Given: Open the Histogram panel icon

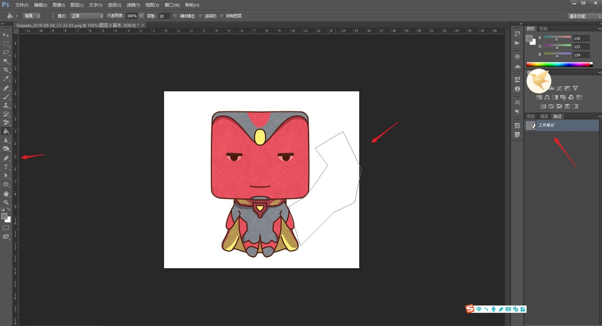Looking at the screenshot, I should tap(517, 66).
